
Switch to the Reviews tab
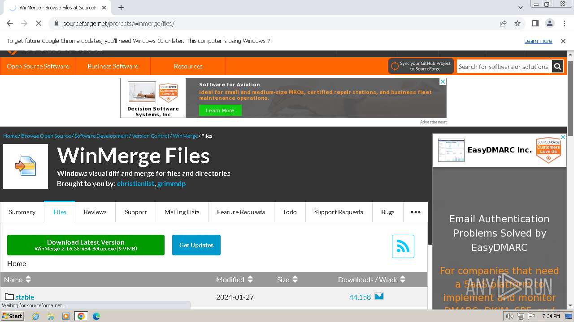95,212
